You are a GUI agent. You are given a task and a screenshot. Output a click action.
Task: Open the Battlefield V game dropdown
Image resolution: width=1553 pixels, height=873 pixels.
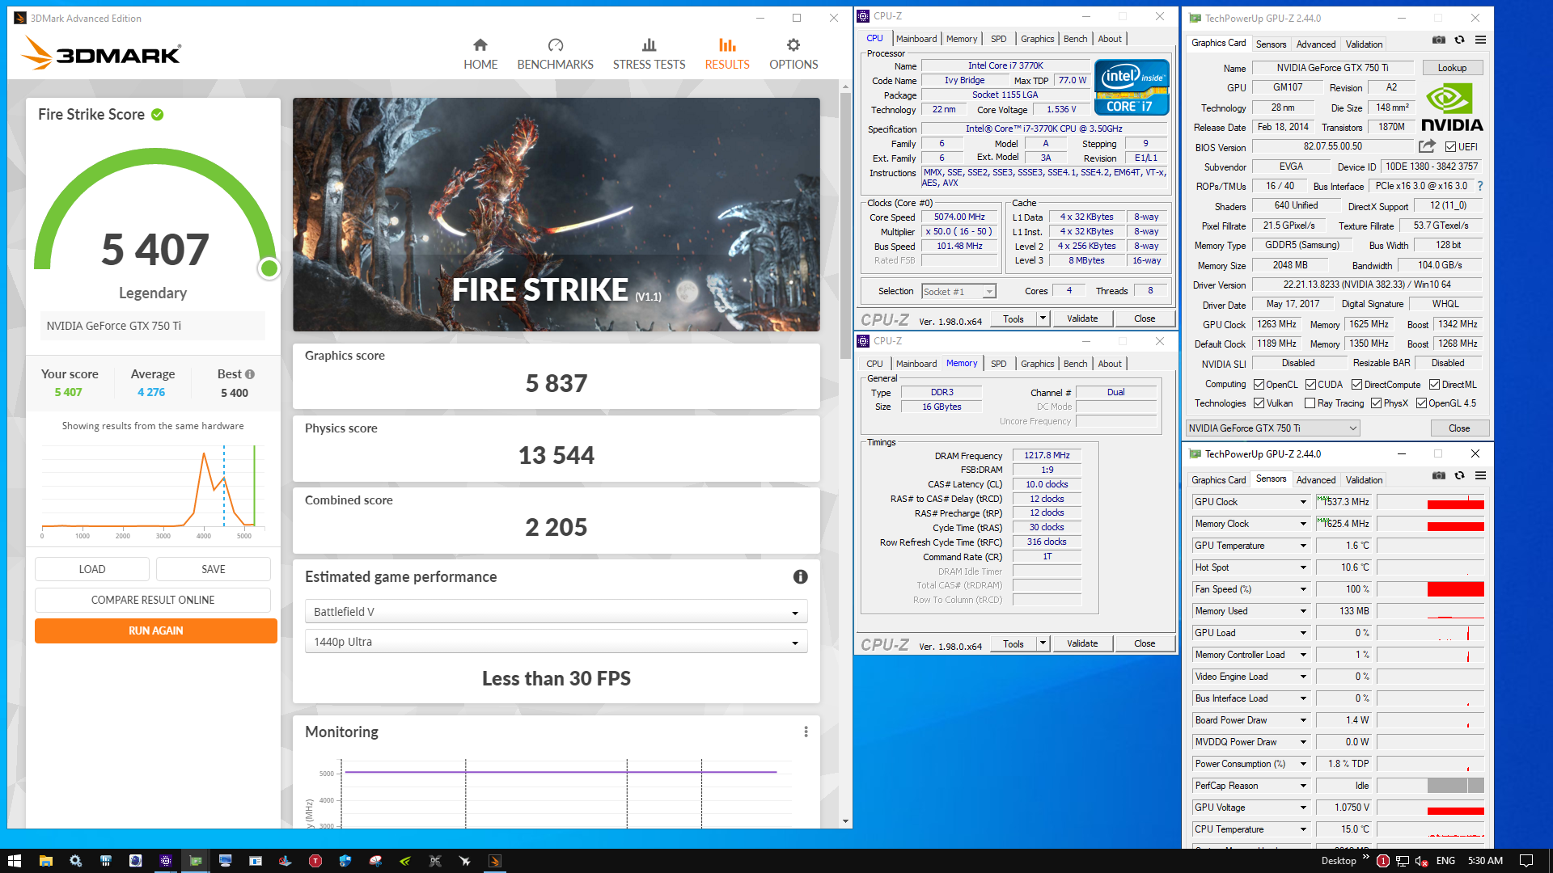pyautogui.click(x=556, y=612)
